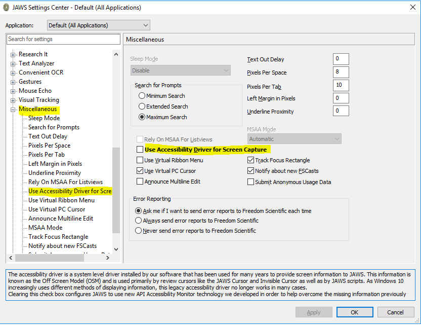Uncheck Use Virtual PC Cursor
This screenshot has width=421, height=325.
tap(140, 171)
